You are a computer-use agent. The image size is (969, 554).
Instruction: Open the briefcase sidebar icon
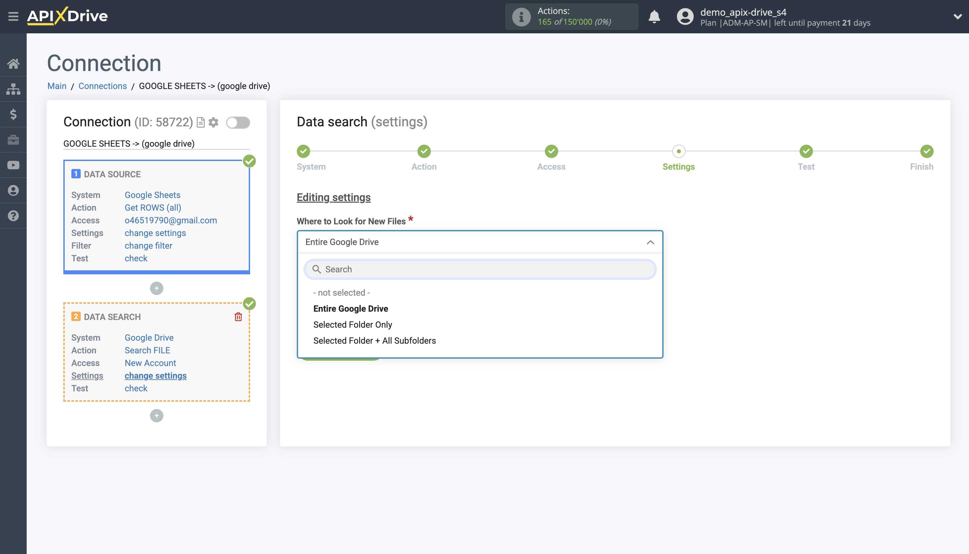[13, 140]
